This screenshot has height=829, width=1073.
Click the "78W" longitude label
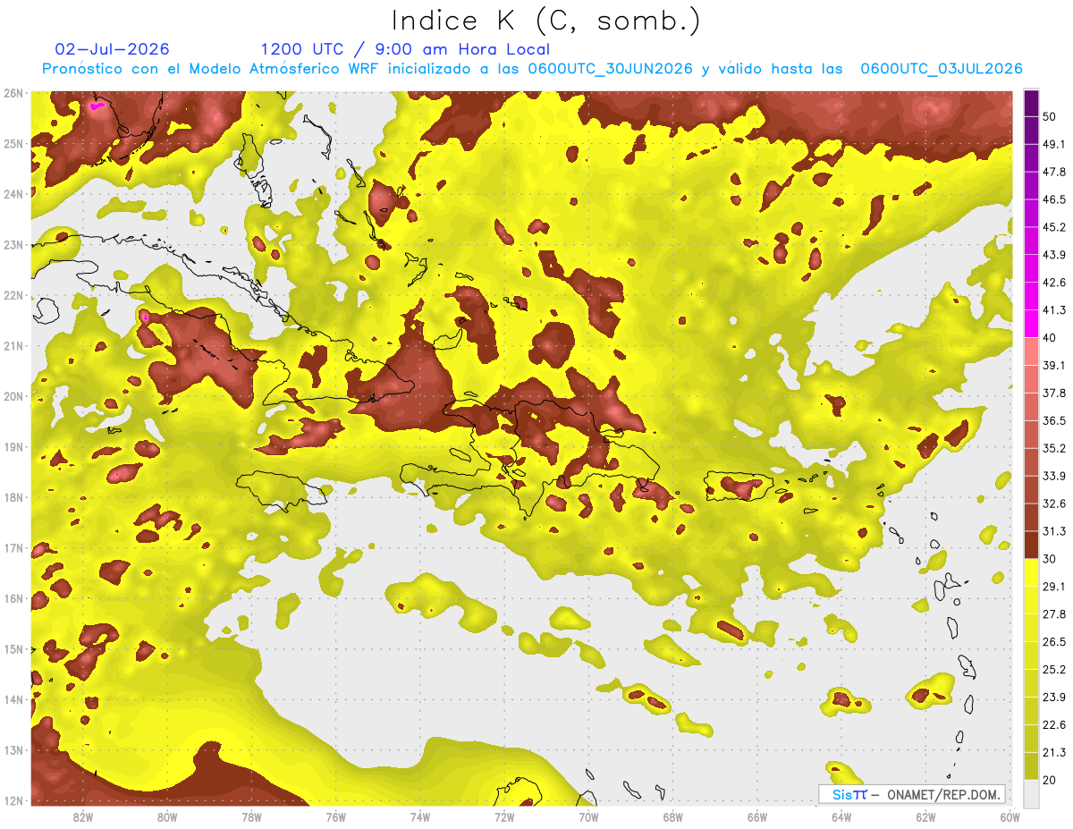(251, 816)
